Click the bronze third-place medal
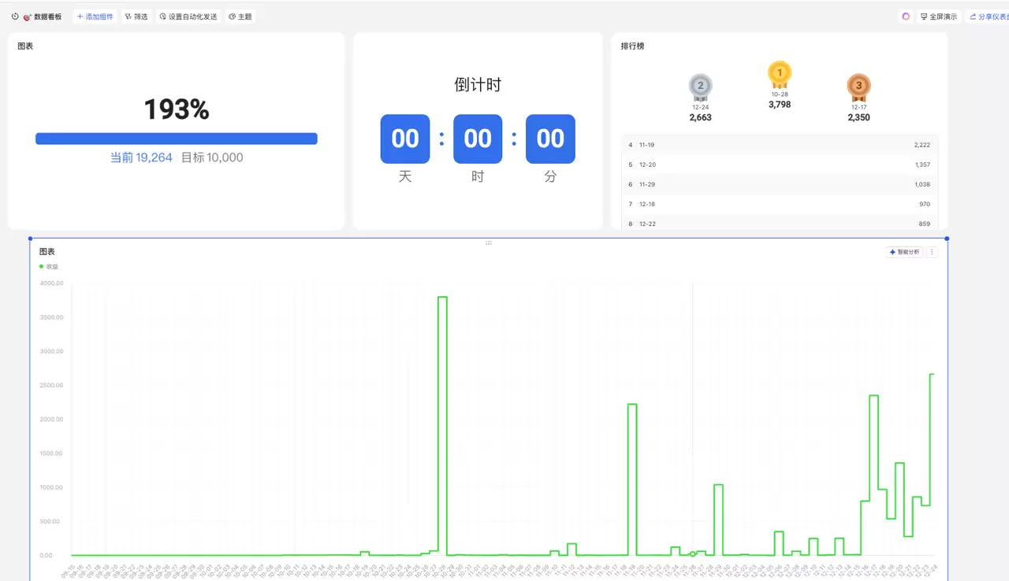1009x581 pixels. pyautogui.click(x=858, y=87)
